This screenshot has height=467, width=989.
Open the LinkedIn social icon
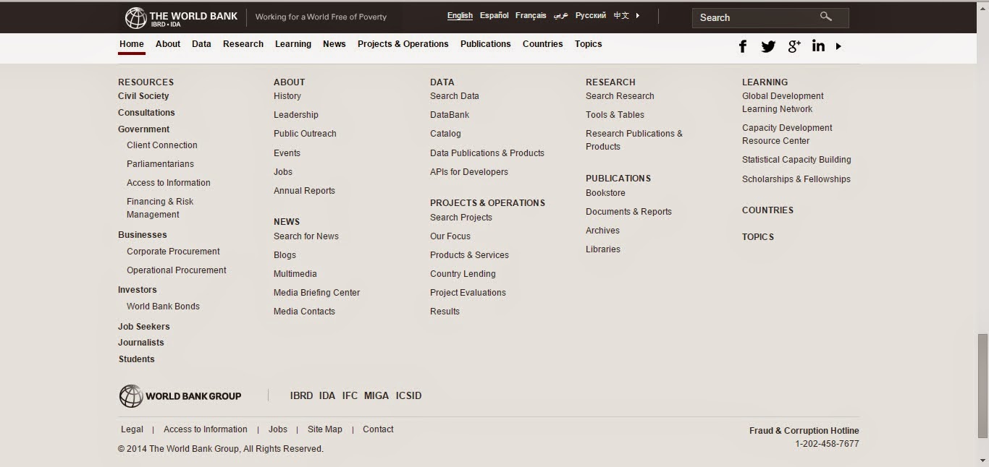click(x=818, y=46)
